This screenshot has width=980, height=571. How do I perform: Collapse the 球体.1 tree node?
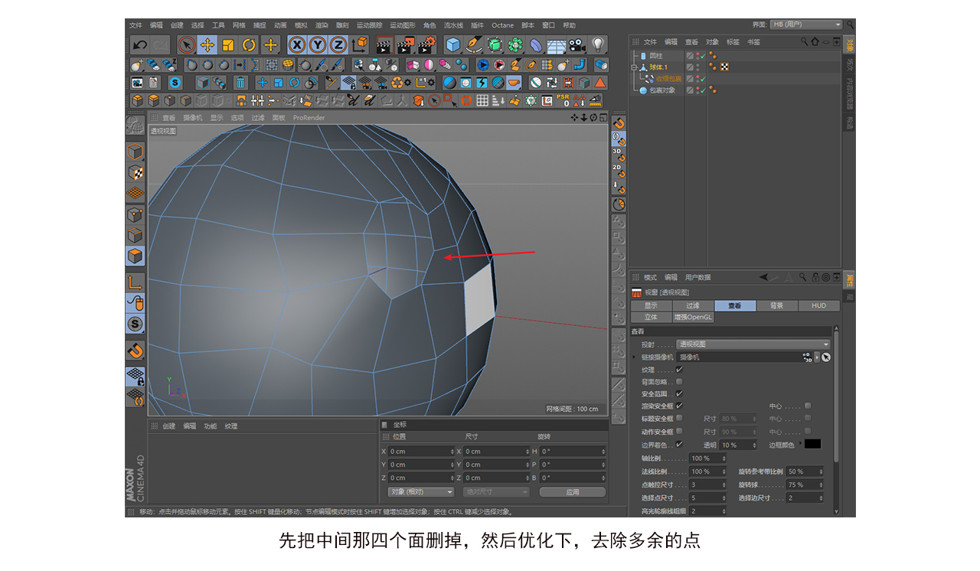(634, 67)
